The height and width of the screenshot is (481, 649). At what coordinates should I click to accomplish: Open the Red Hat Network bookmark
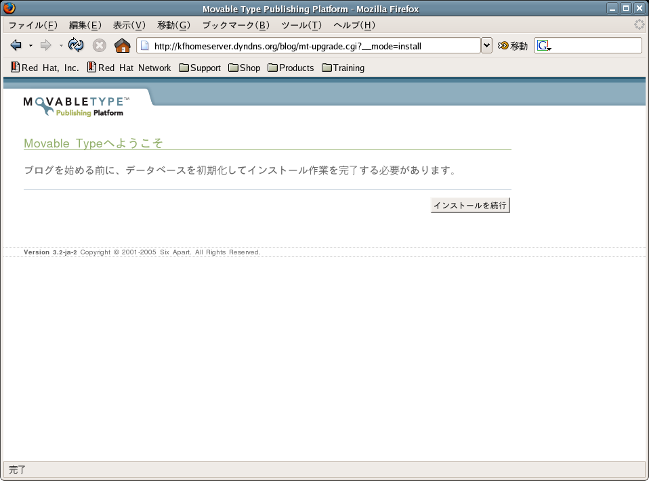(129, 68)
